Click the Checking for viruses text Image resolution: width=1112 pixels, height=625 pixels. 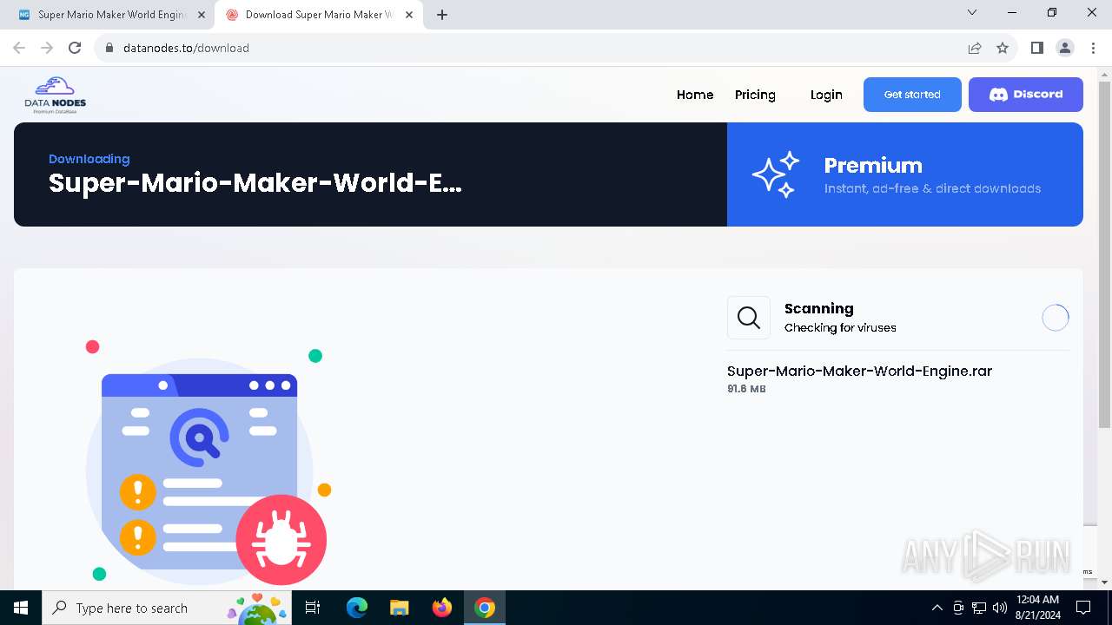840,327
